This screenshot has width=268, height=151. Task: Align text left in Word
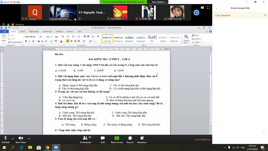pos(68,41)
